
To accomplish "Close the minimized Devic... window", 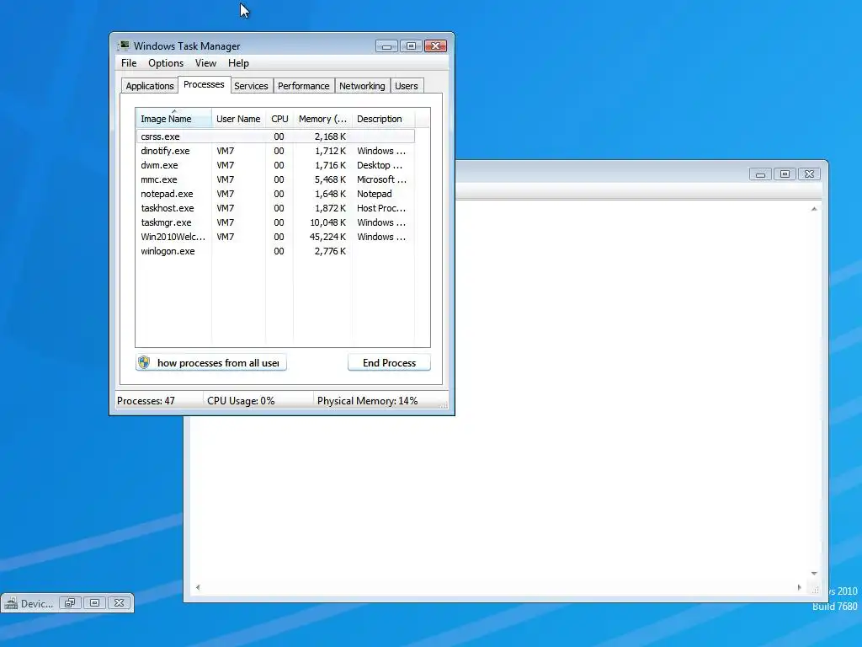I will (119, 603).
